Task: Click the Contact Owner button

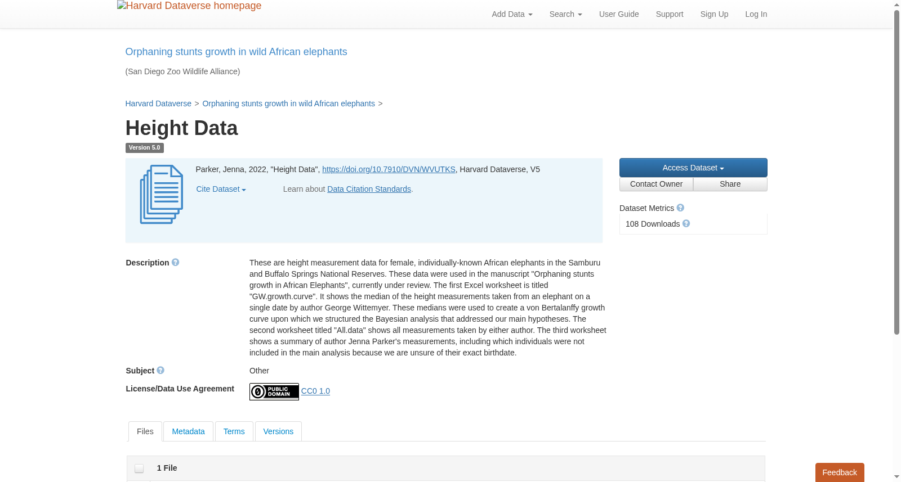Action: 656,184
